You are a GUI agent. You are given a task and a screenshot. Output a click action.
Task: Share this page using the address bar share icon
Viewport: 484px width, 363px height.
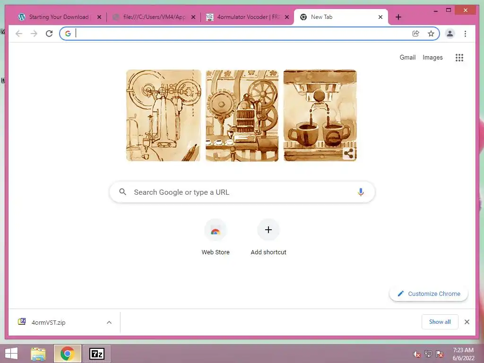(416, 34)
